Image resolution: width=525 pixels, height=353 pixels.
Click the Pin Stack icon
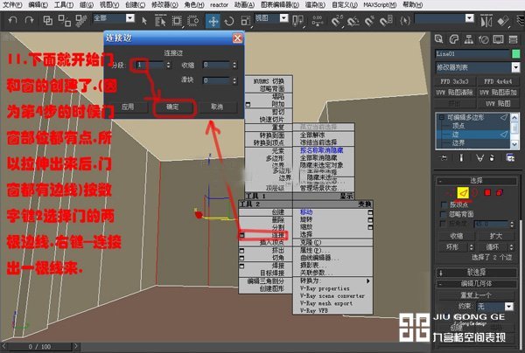tap(444, 158)
